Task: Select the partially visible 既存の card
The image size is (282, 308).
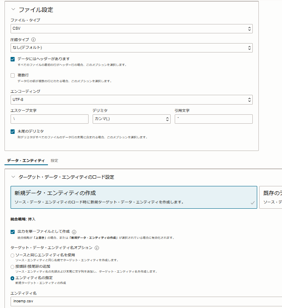Action: (x=271, y=197)
